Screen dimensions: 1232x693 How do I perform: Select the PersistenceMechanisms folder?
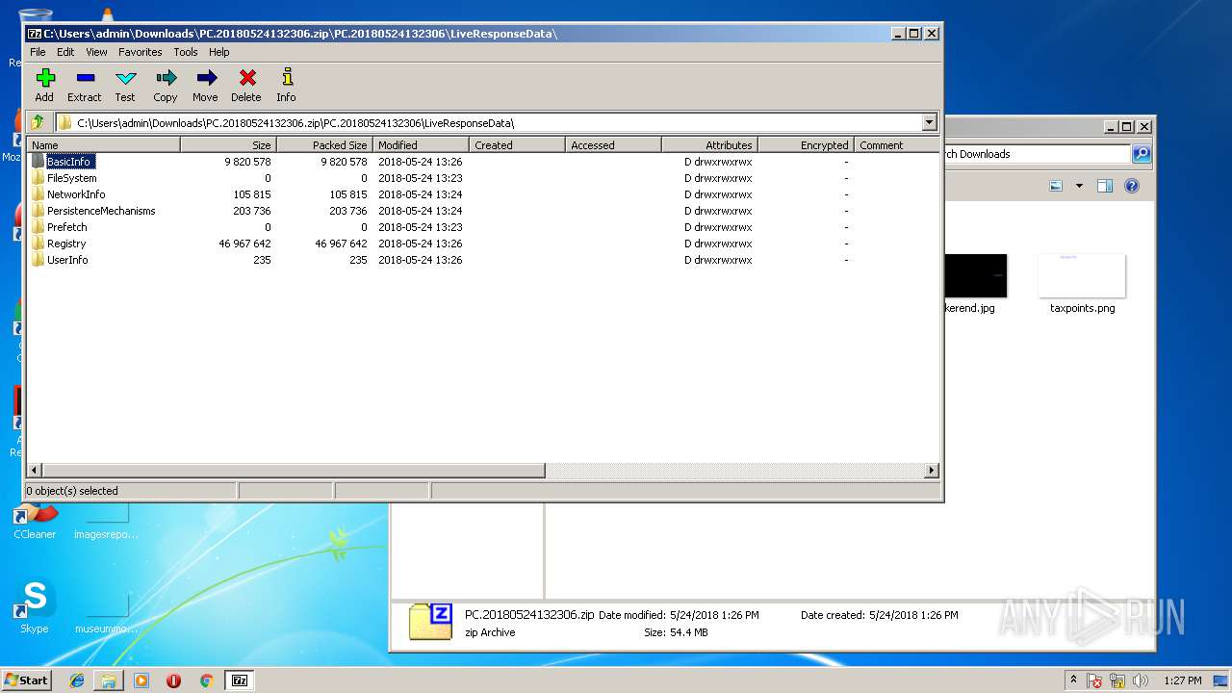click(101, 211)
